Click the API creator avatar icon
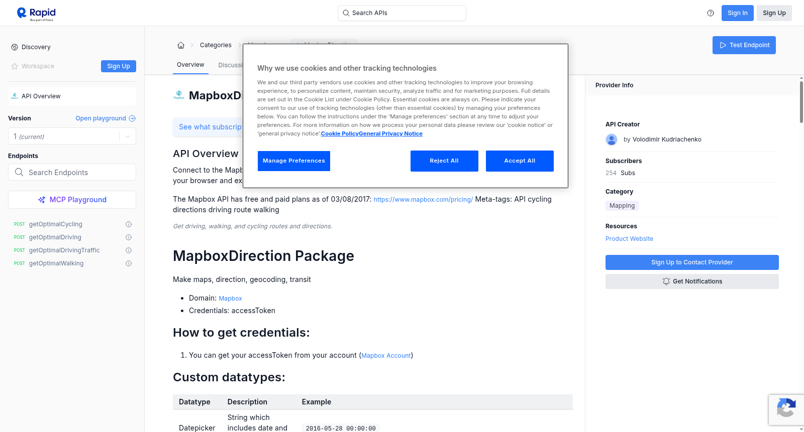The width and height of the screenshot is (804, 432). click(612, 139)
